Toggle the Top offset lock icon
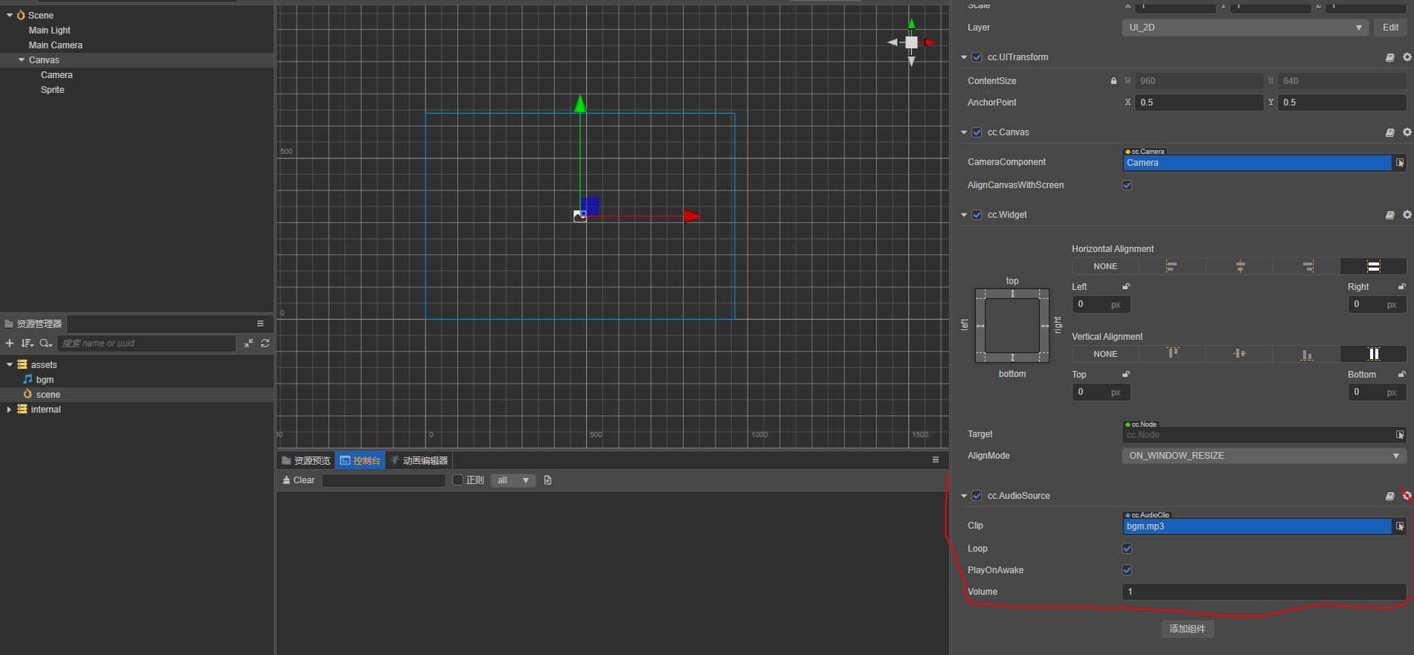The height and width of the screenshot is (655, 1414). tap(1126, 374)
